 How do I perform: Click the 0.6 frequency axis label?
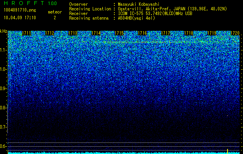pos(3,146)
